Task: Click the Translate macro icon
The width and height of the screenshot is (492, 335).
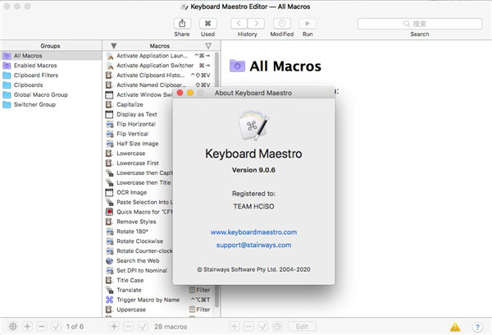Action: click(x=110, y=290)
